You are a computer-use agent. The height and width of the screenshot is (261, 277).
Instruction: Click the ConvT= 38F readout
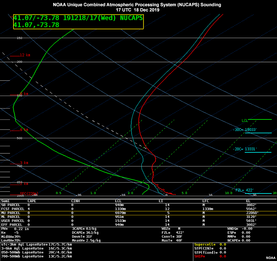(172, 237)
